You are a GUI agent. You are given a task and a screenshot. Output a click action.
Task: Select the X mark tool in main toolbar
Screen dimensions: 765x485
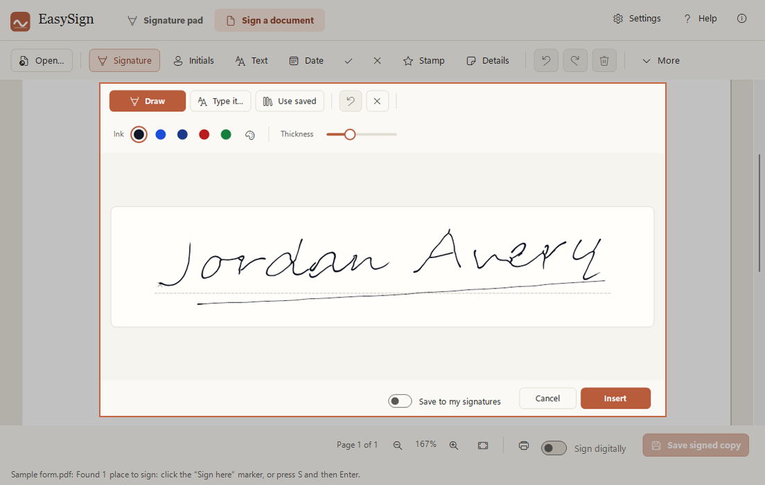click(x=377, y=61)
